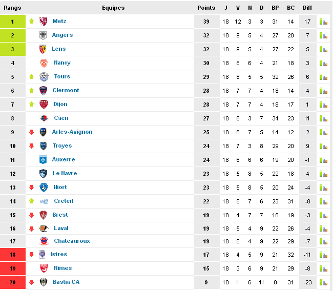Click the Lens team crest
Image resolution: width=333 pixels, height=291 pixels.
43,49
